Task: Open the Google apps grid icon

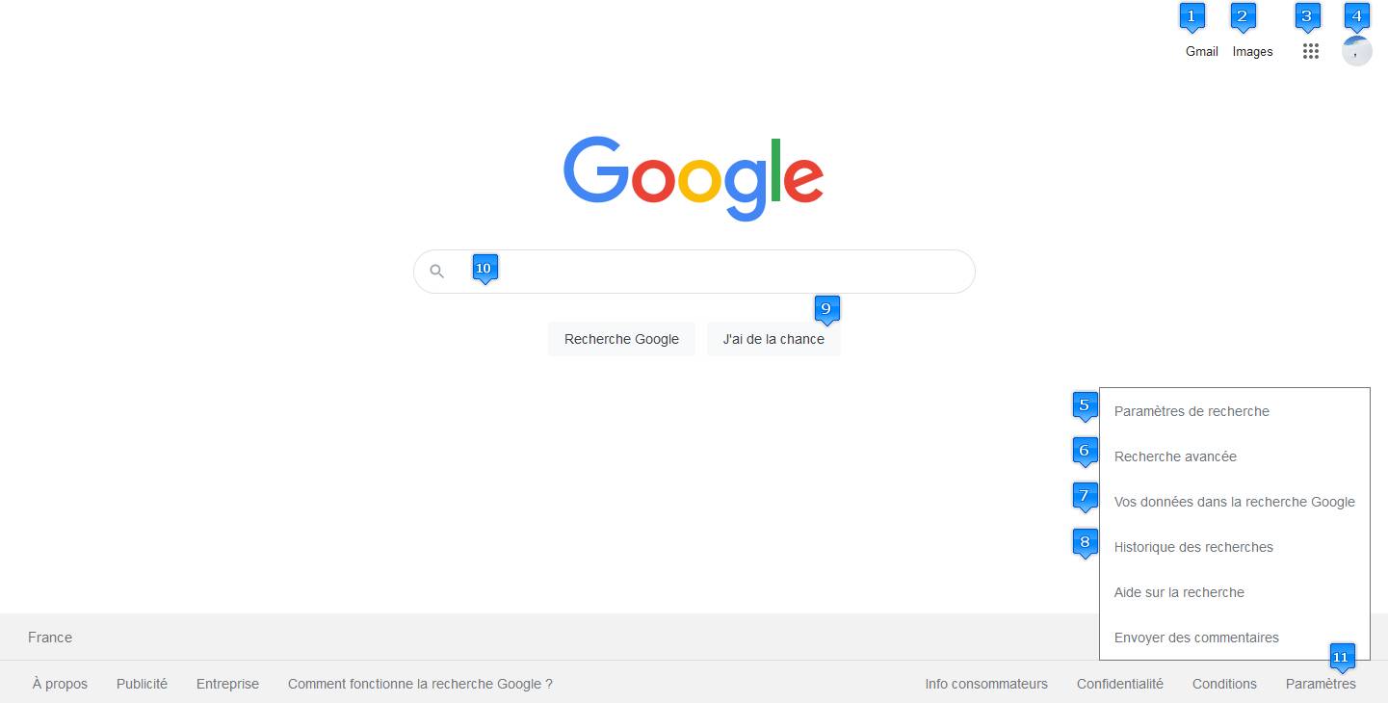Action: (1310, 52)
